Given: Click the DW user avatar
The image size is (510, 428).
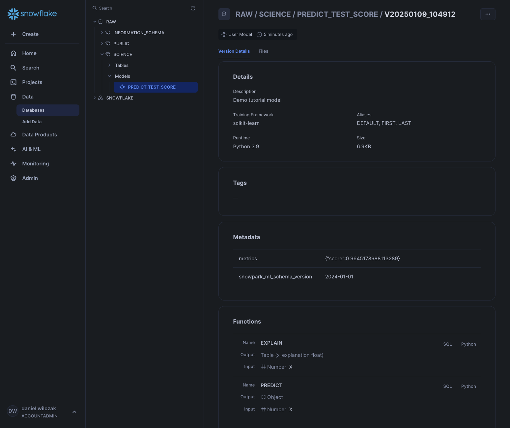Looking at the screenshot, I should (x=13, y=411).
